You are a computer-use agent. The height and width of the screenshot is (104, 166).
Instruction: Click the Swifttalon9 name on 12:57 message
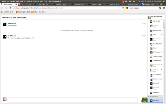click(x=12, y=36)
